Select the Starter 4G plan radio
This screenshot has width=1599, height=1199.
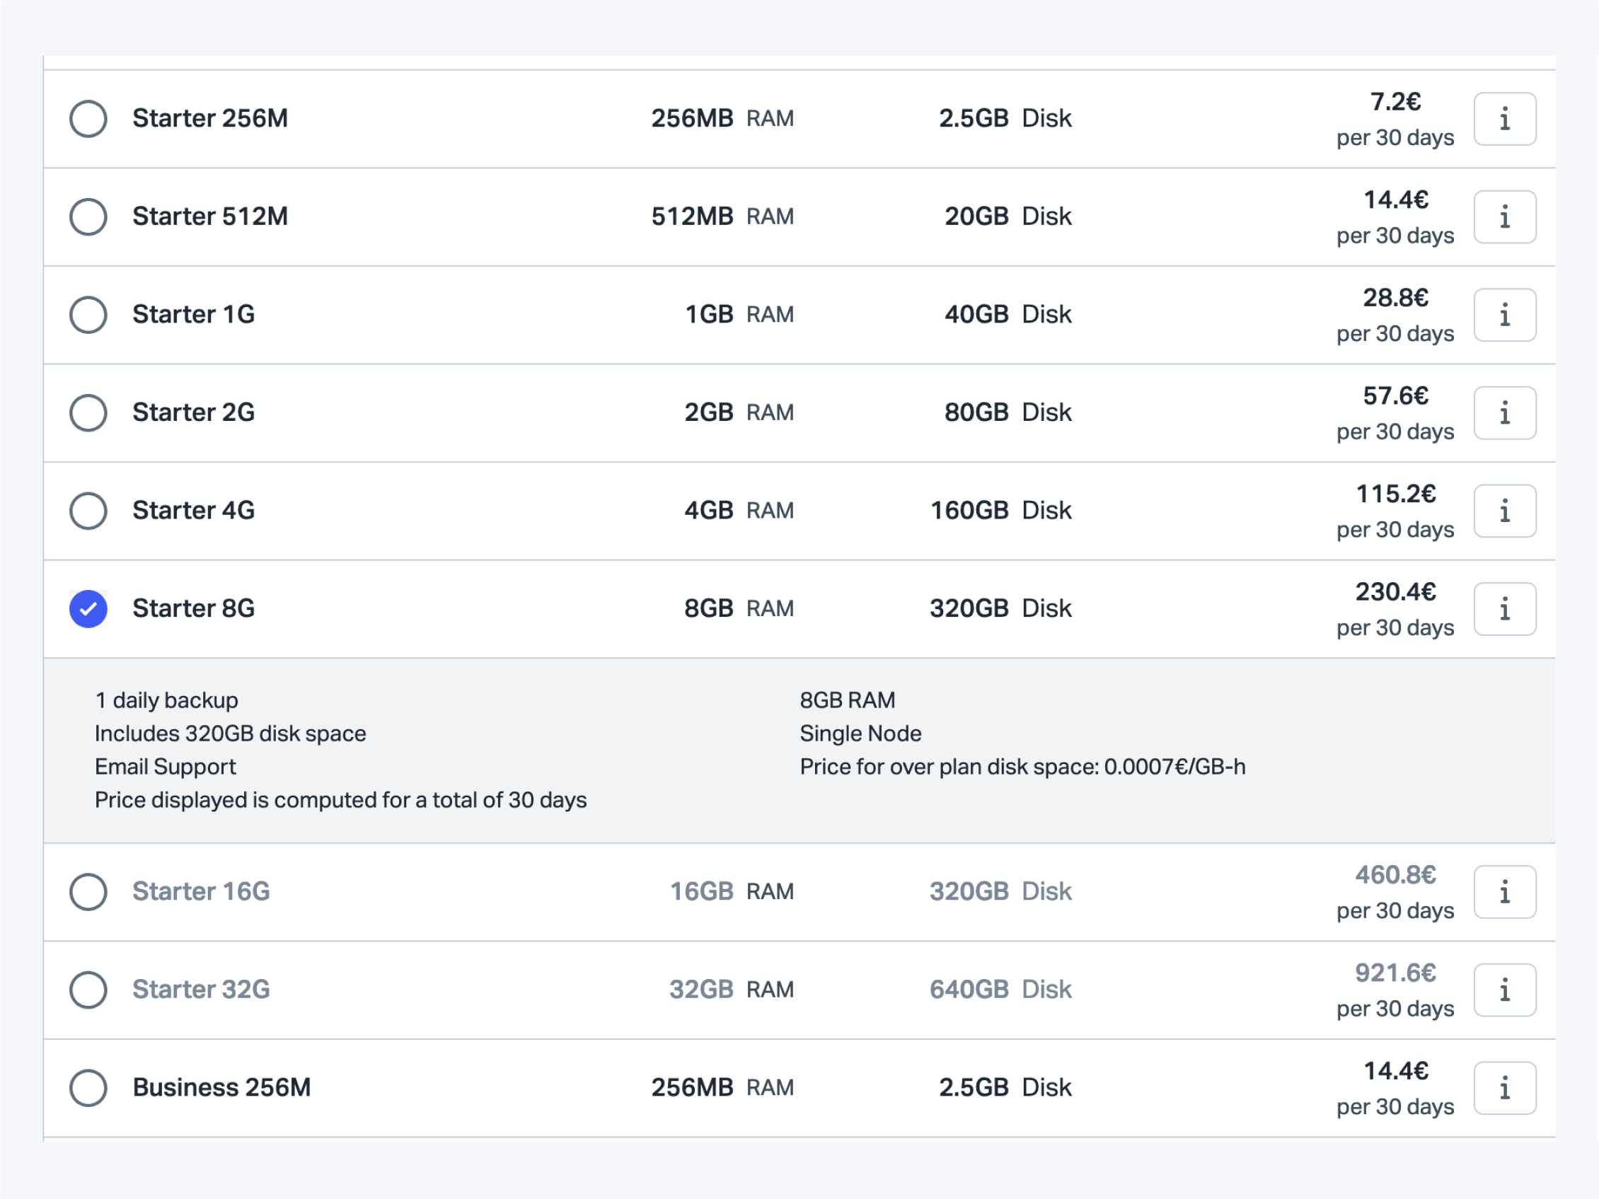[x=88, y=511]
